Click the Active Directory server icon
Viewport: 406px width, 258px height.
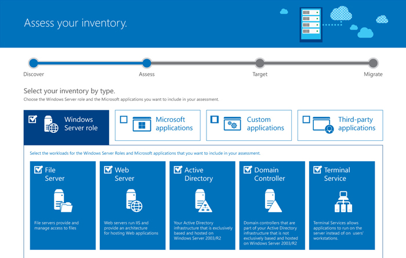203,201
